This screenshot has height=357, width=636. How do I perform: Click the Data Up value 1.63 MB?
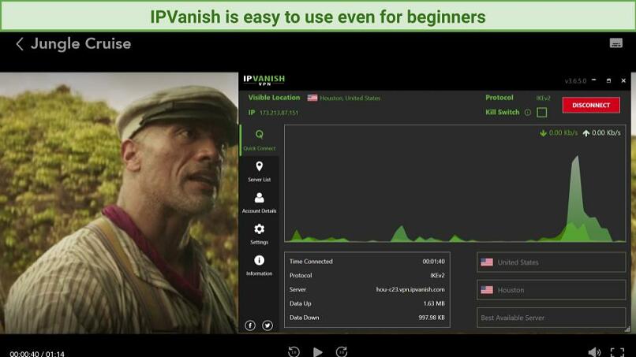click(x=434, y=303)
